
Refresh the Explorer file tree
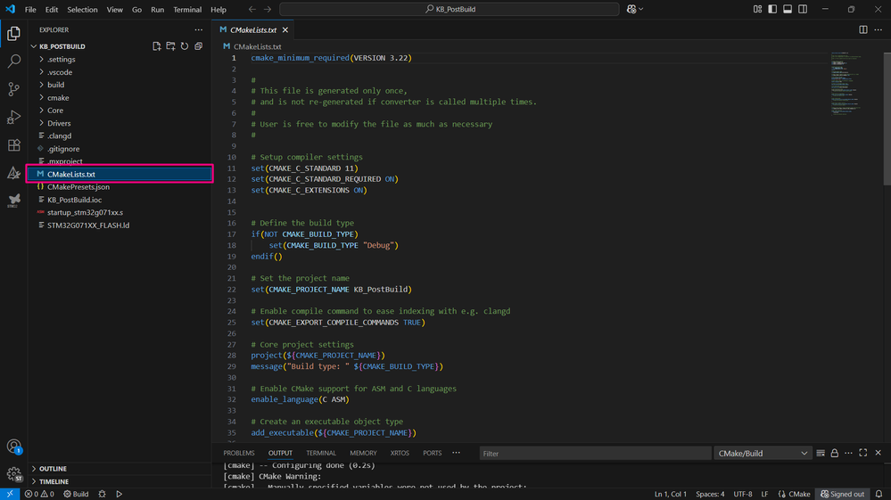point(185,46)
